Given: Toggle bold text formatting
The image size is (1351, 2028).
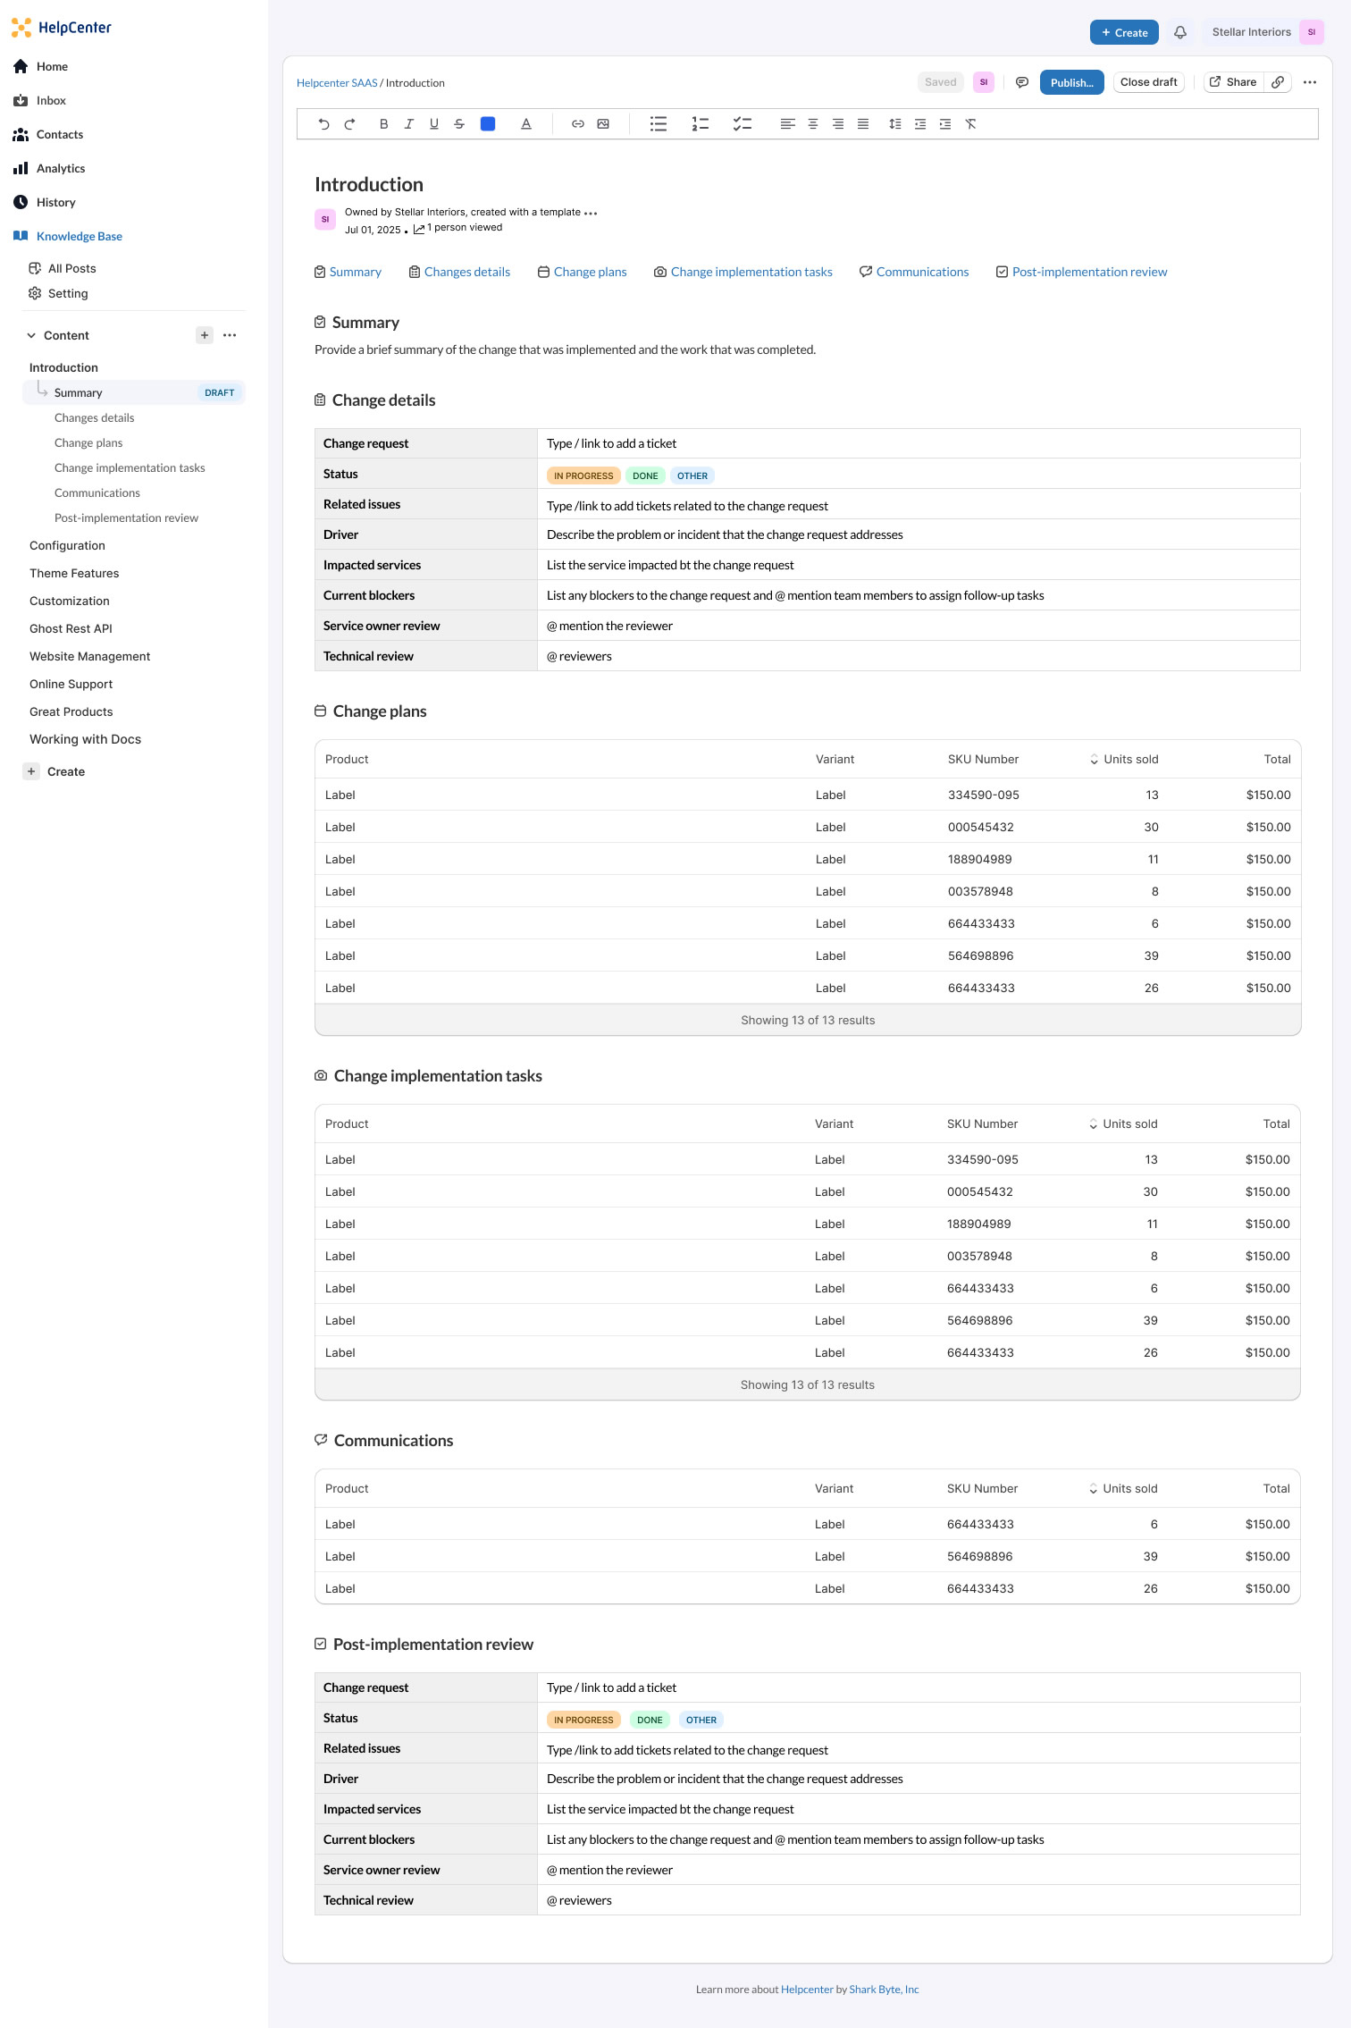Looking at the screenshot, I should tap(383, 124).
